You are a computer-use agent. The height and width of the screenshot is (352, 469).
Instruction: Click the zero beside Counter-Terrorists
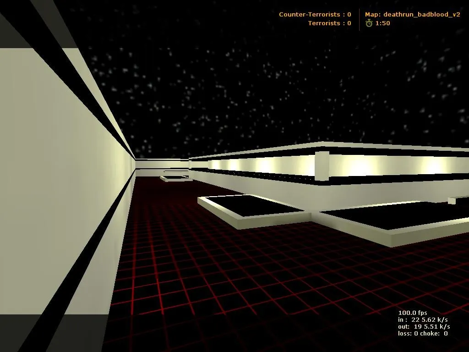(349, 14)
